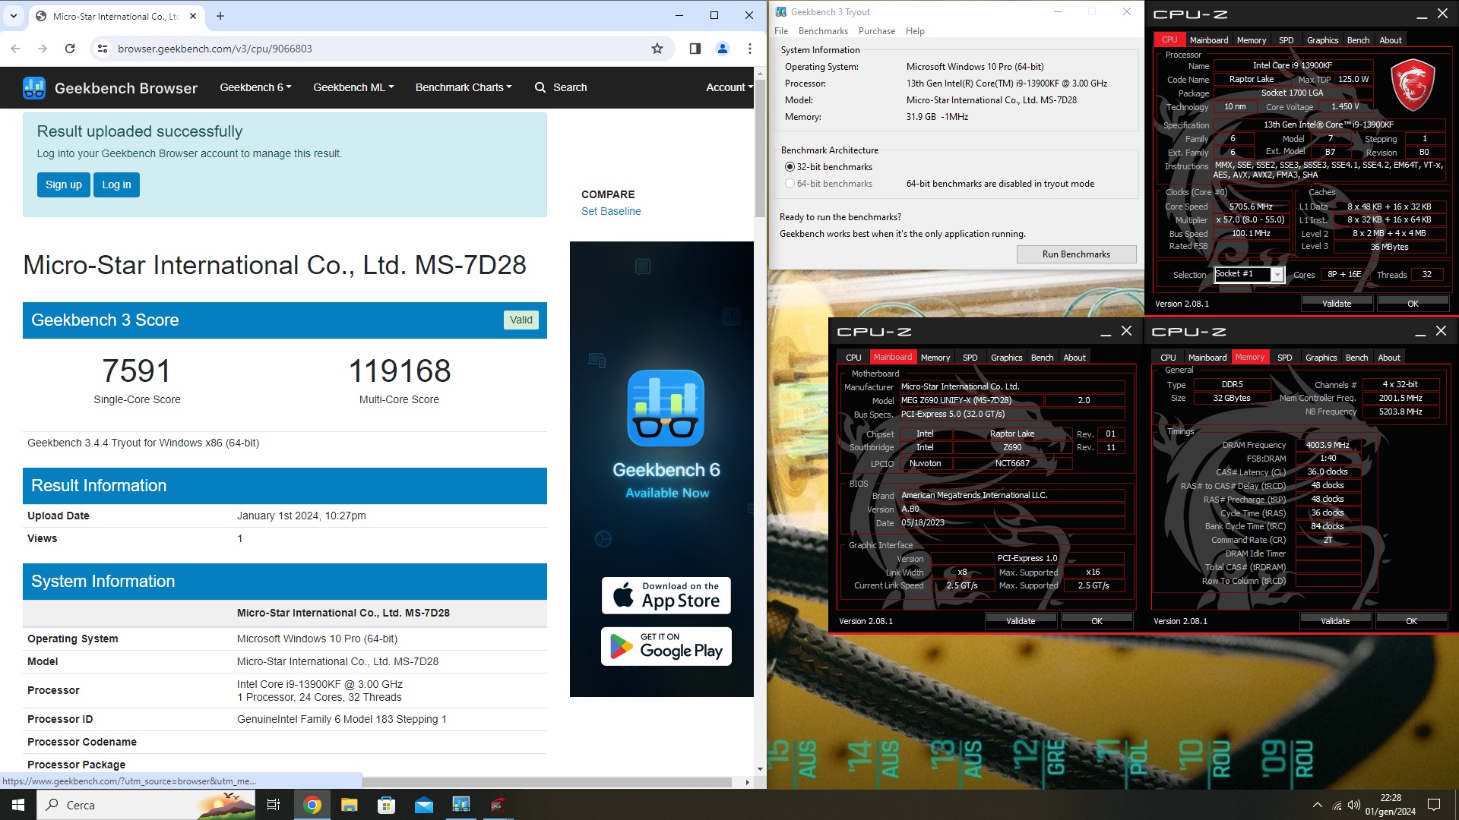This screenshot has height=820, width=1459.
Task: Click the MSI dragon logo in CPU-Z
Action: (1412, 86)
